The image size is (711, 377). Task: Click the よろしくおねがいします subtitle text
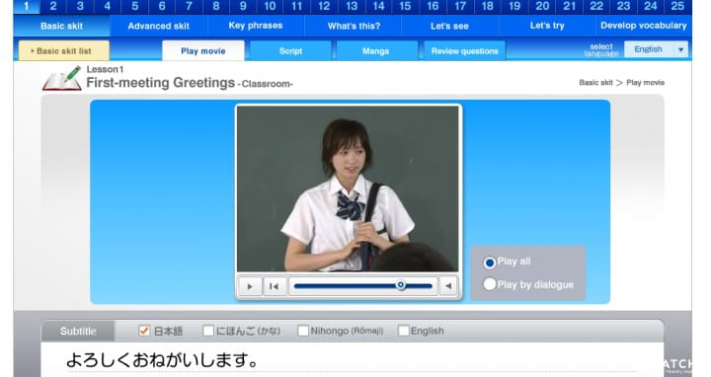tap(162, 360)
